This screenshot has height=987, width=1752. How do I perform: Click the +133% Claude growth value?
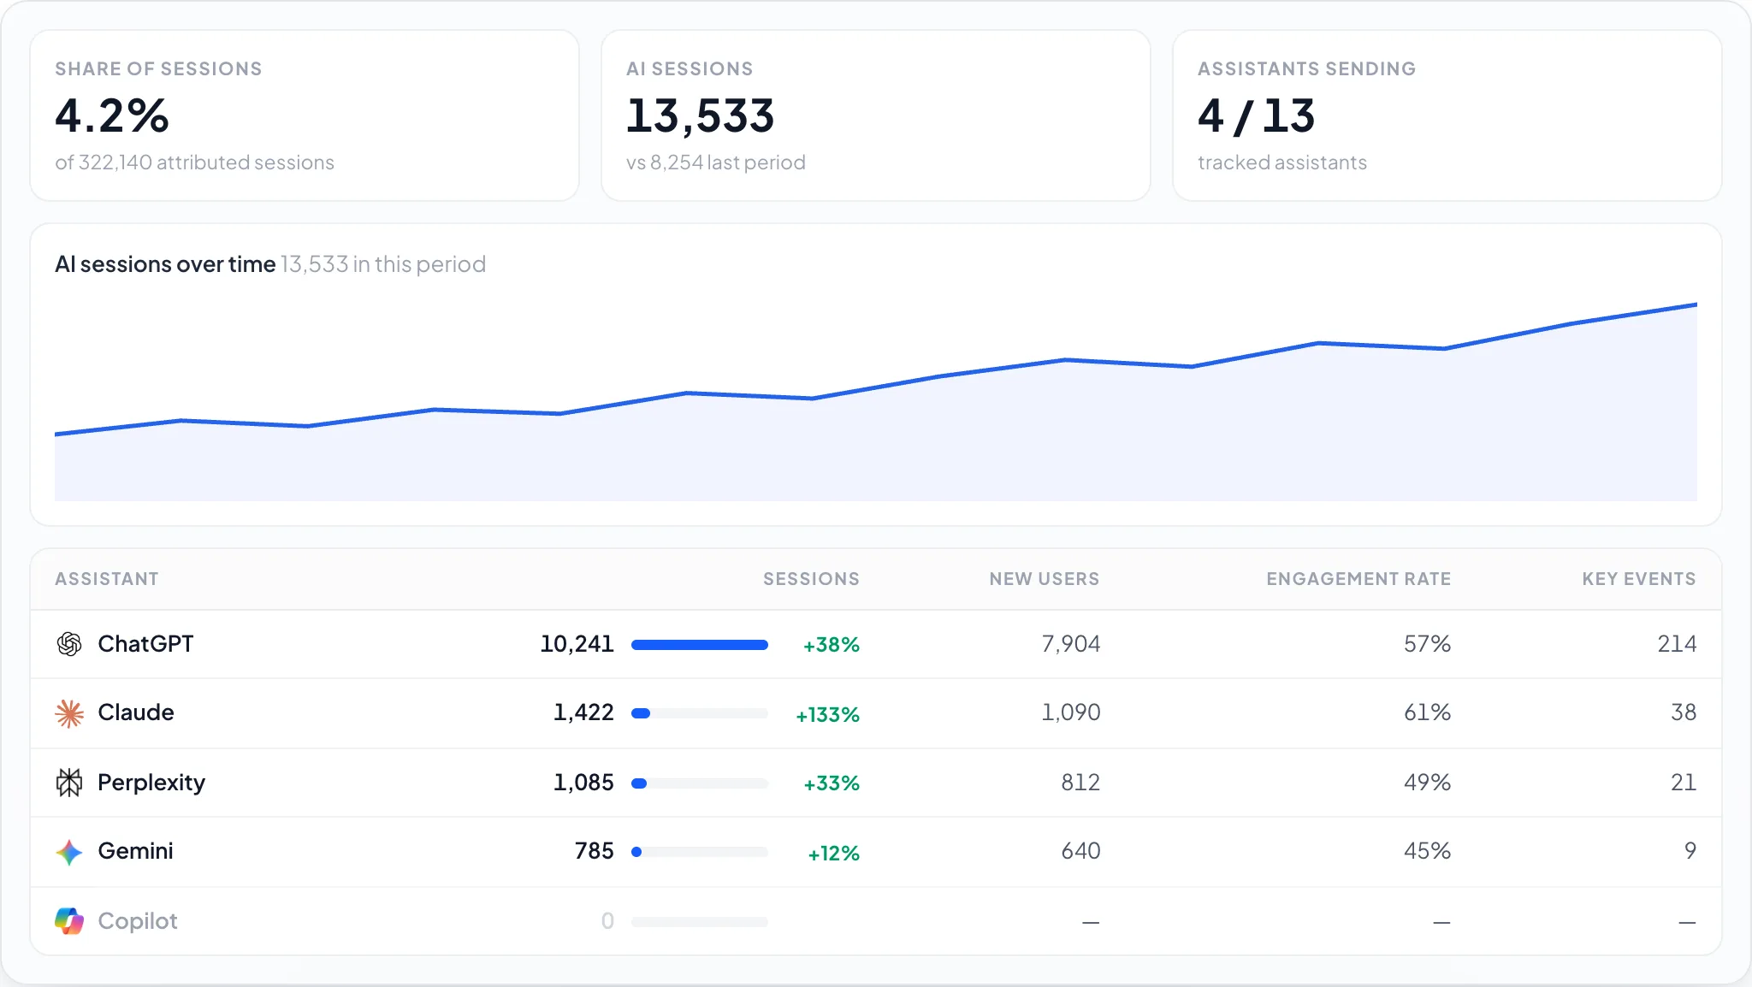pos(828,715)
